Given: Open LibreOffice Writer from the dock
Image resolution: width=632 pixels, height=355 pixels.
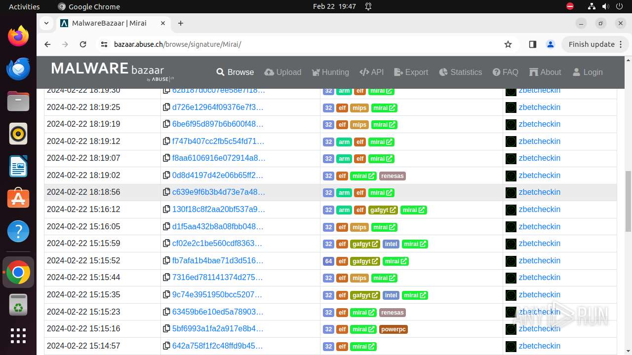Looking at the screenshot, I should click(x=18, y=166).
